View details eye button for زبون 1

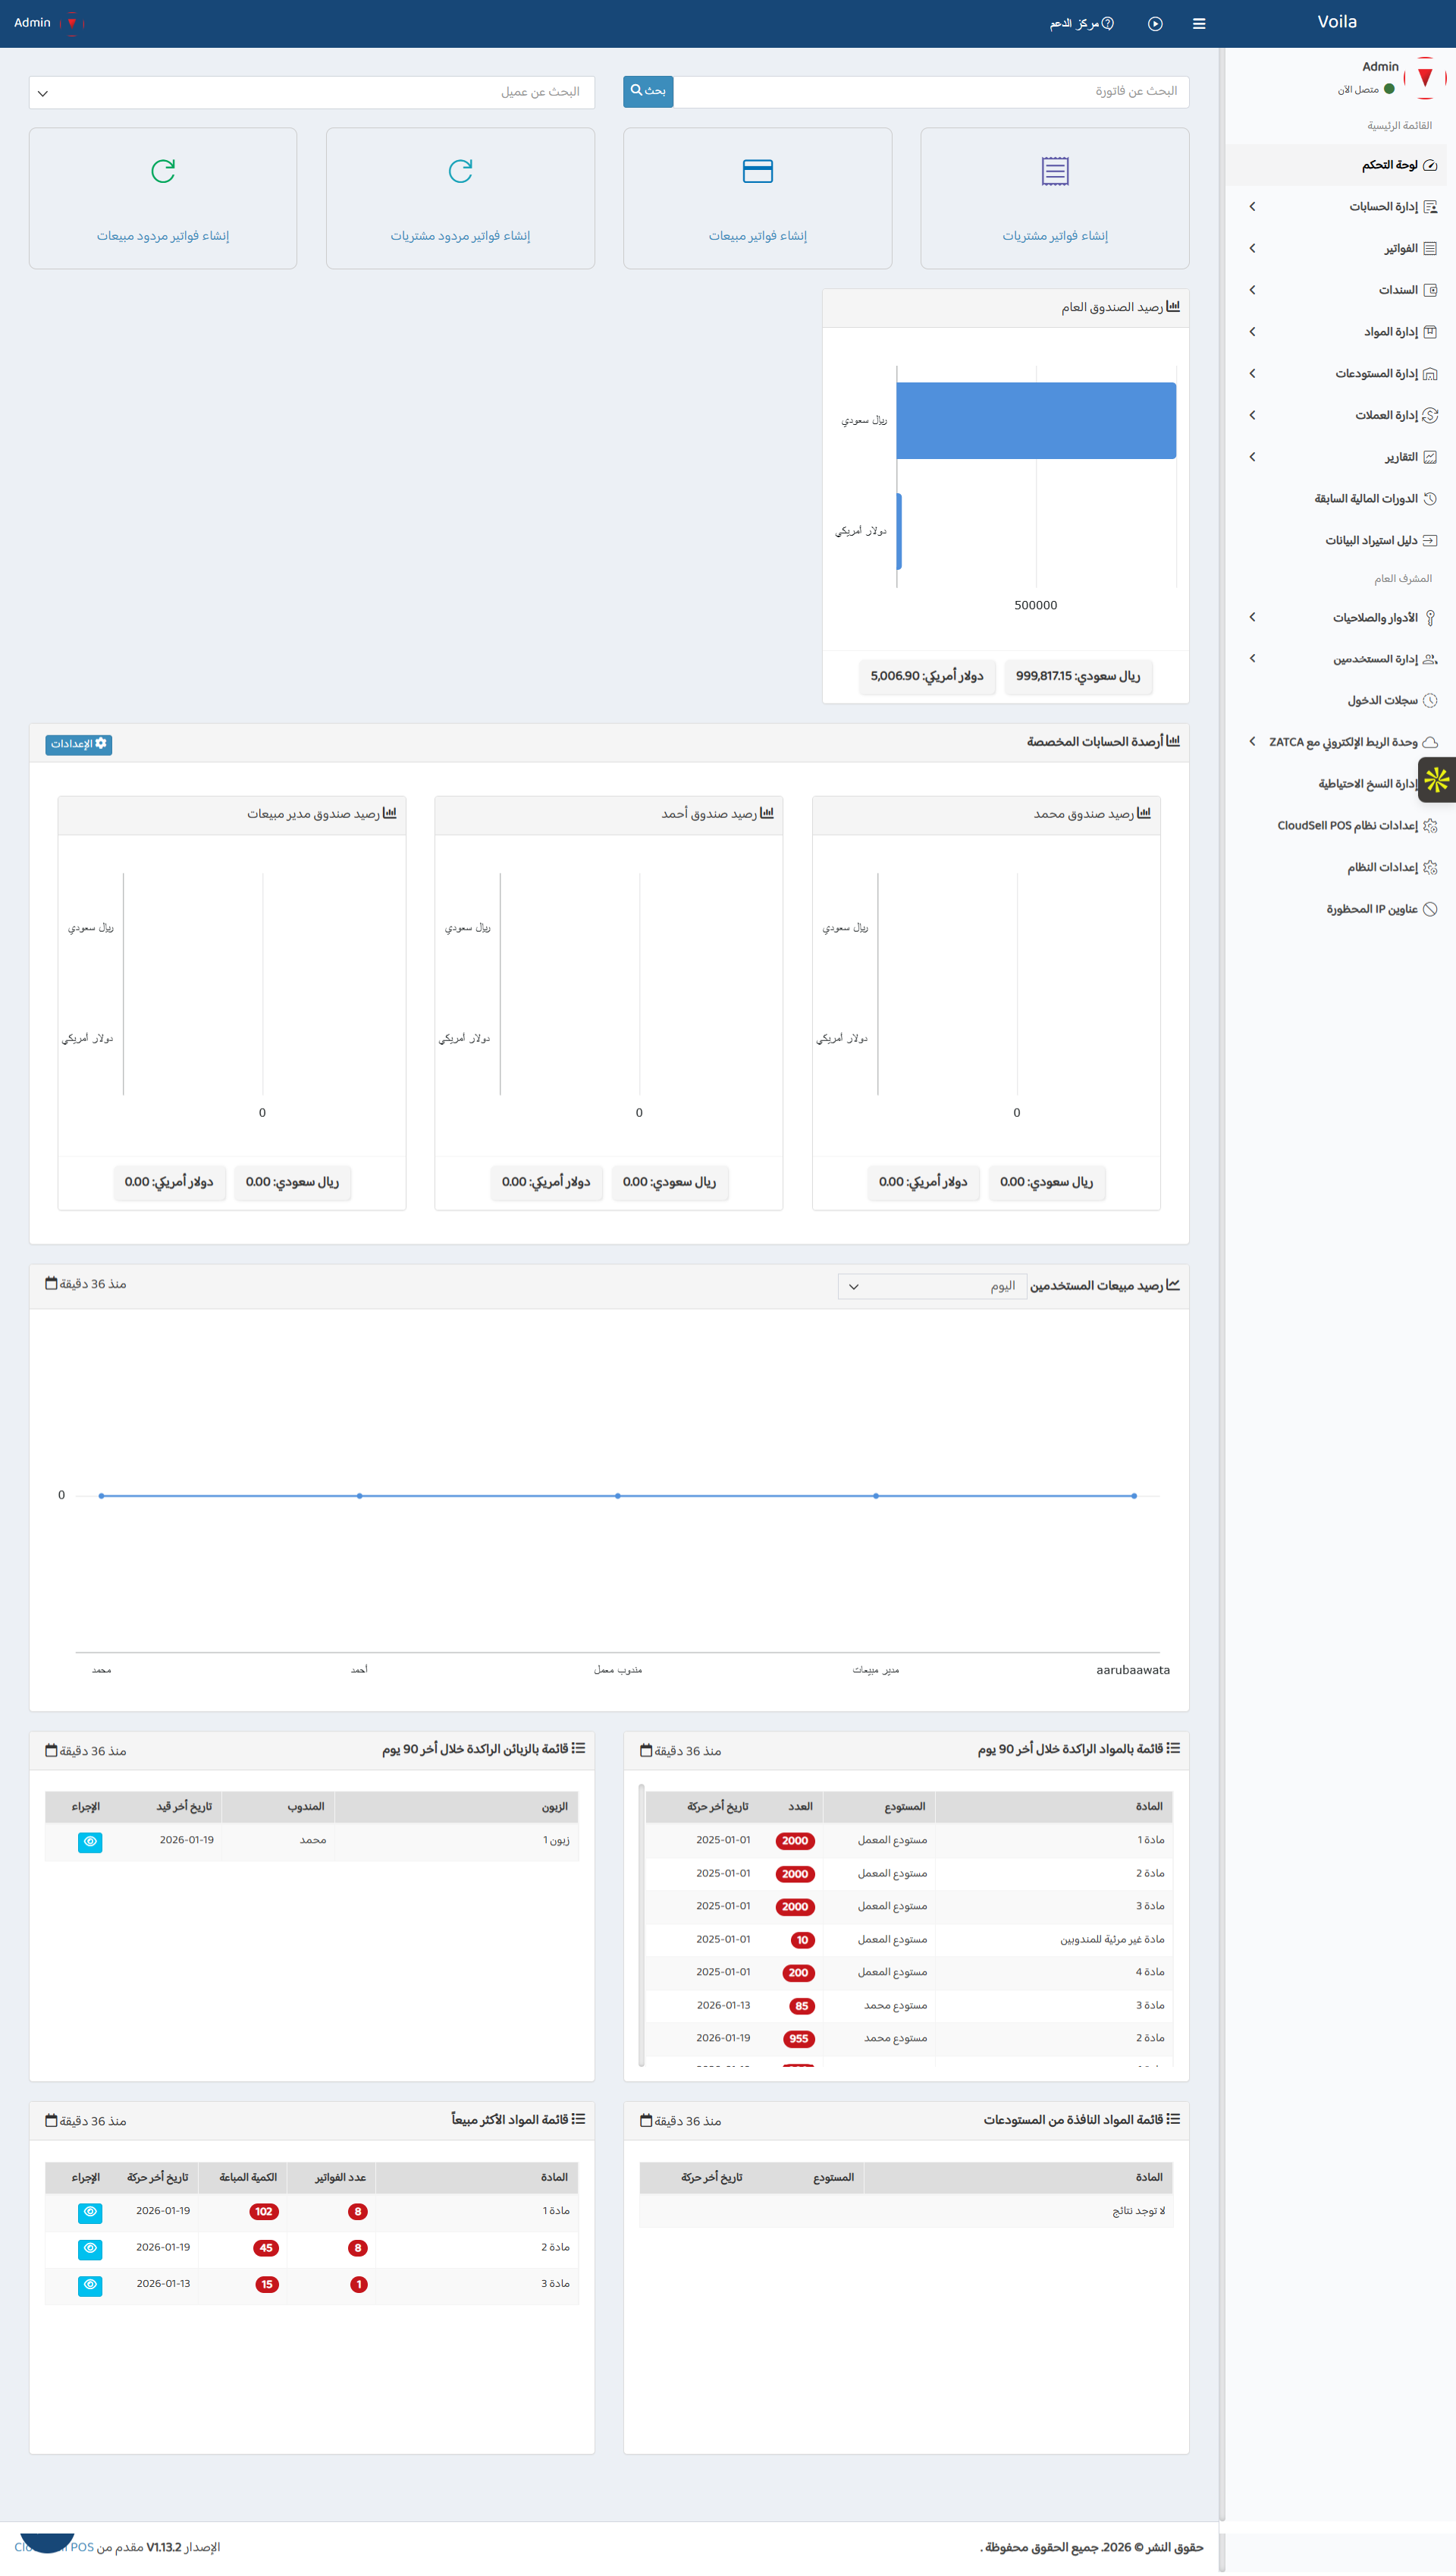[x=90, y=1842]
